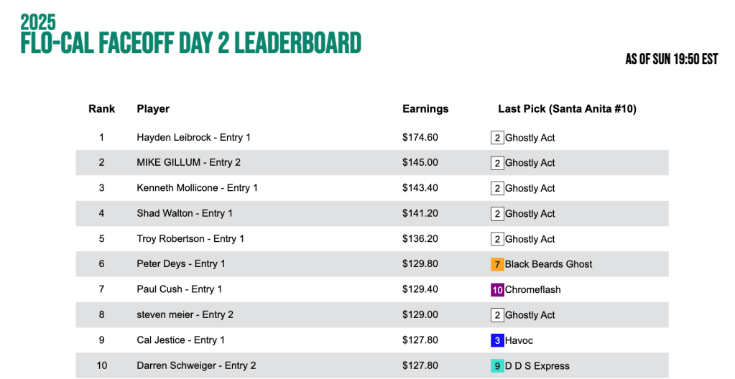
Task: Click the $174.60 earnings value
Action: [x=420, y=138]
